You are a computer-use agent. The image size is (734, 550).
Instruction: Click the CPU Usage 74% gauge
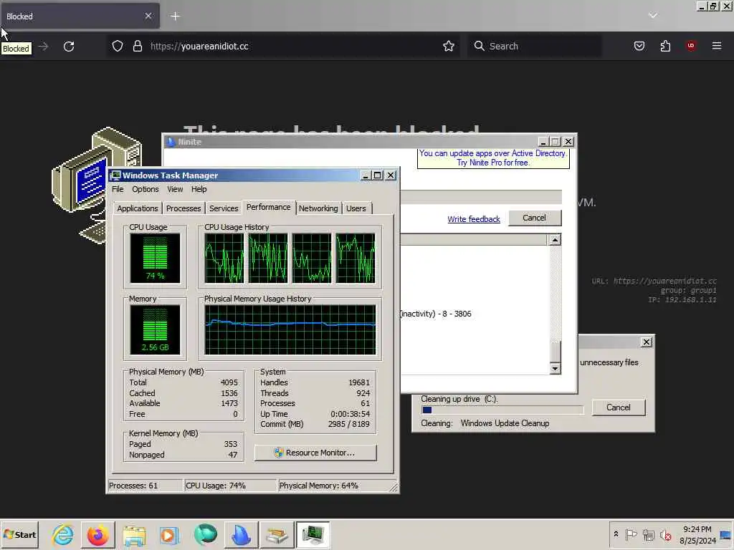(x=155, y=258)
